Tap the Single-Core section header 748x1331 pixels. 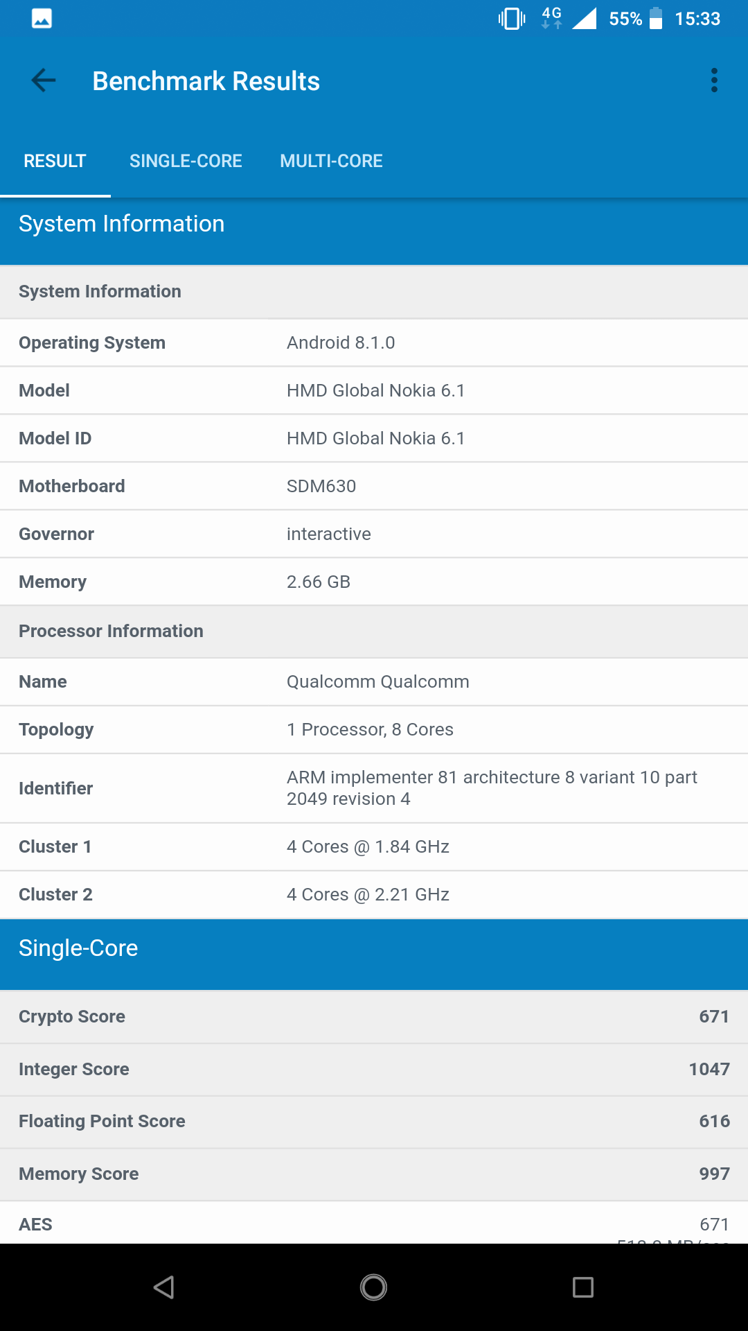[x=374, y=948]
